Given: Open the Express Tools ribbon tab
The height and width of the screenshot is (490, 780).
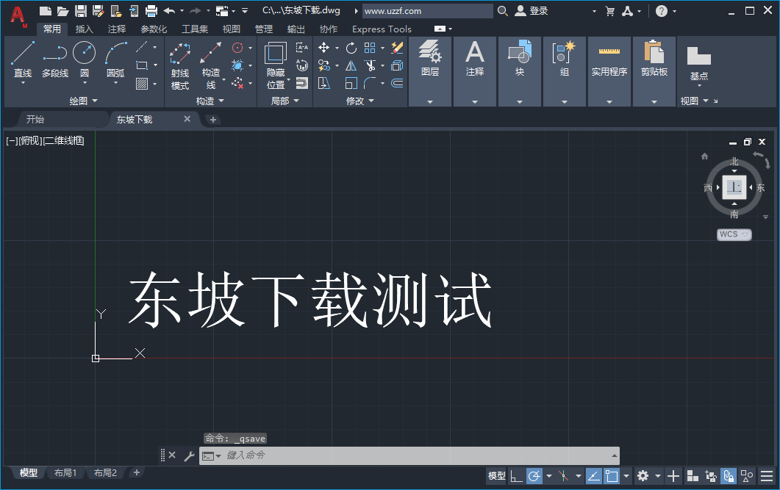Looking at the screenshot, I should 382,29.
